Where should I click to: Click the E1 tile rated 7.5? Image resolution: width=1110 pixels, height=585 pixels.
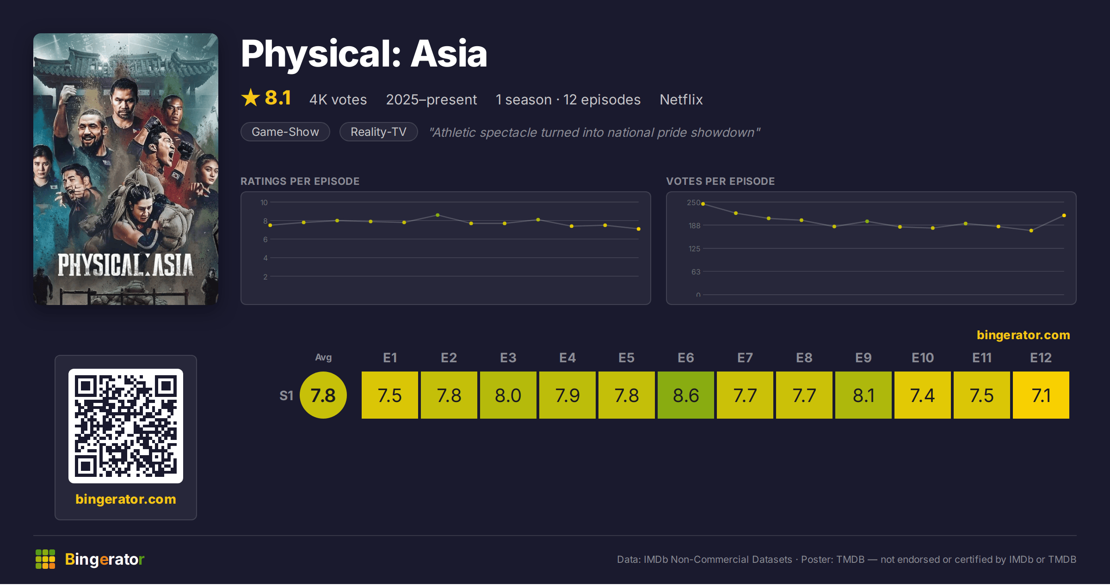click(390, 395)
